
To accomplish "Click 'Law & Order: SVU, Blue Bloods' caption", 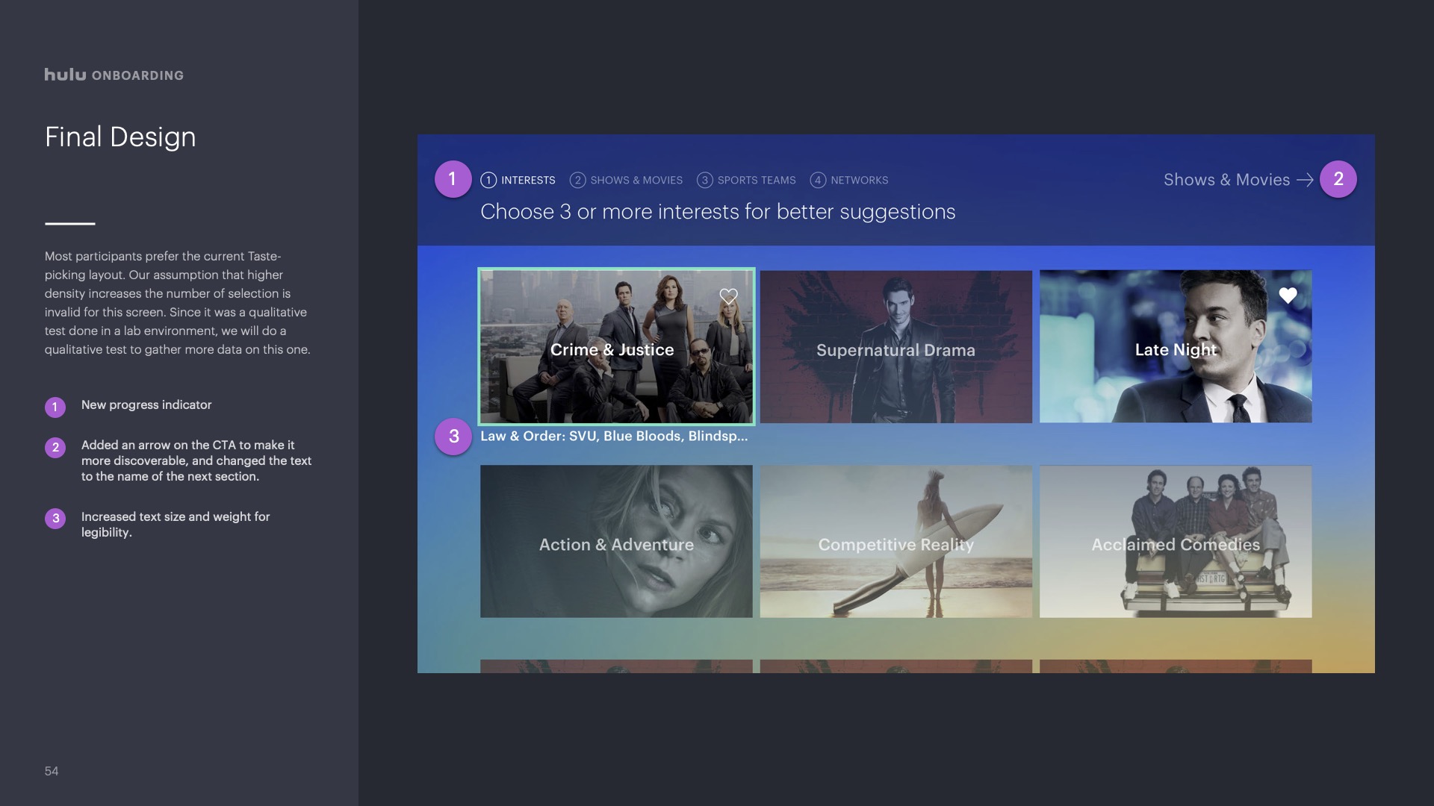I will 614,436.
